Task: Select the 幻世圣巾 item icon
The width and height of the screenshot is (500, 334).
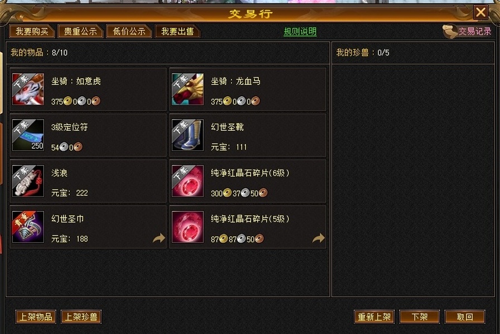Action: point(28,227)
